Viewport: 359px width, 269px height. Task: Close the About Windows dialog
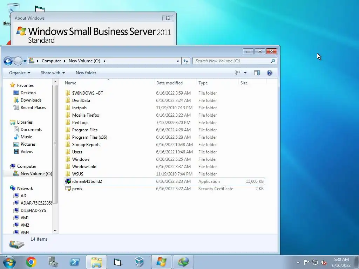pyautogui.click(x=168, y=18)
